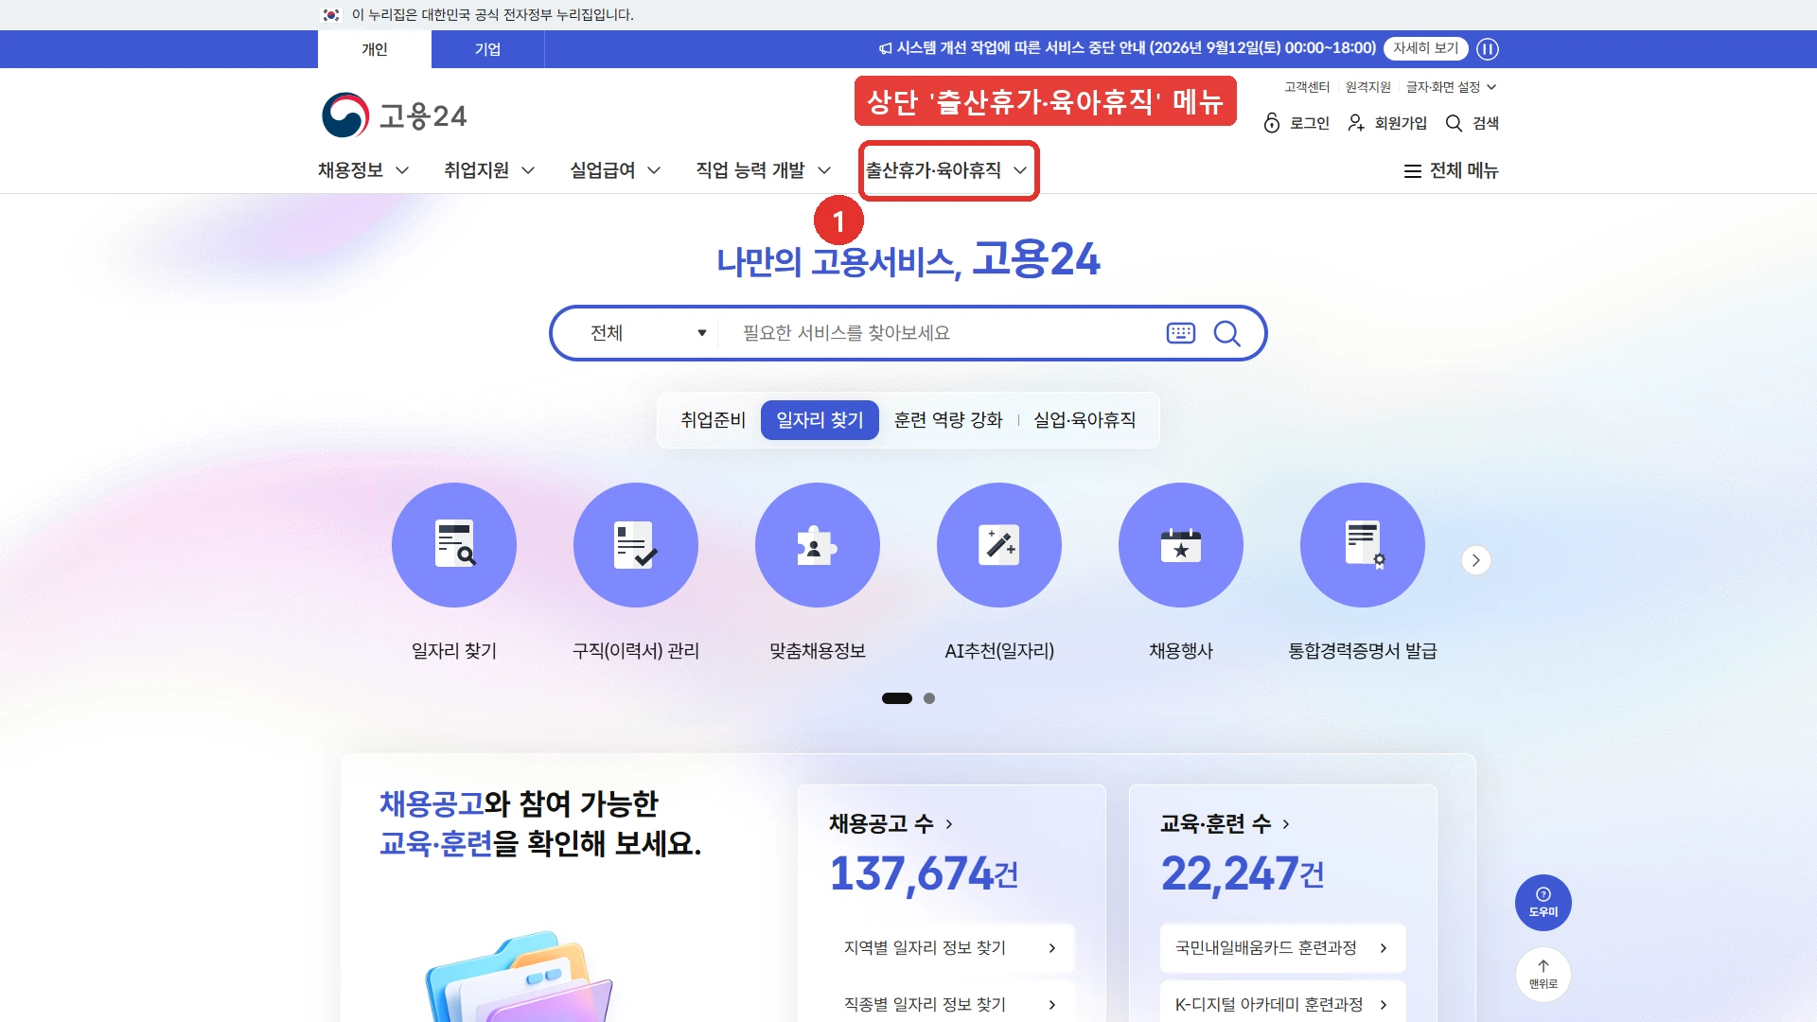
Task: Expand the 직업 능력 개발 menu
Action: click(764, 170)
